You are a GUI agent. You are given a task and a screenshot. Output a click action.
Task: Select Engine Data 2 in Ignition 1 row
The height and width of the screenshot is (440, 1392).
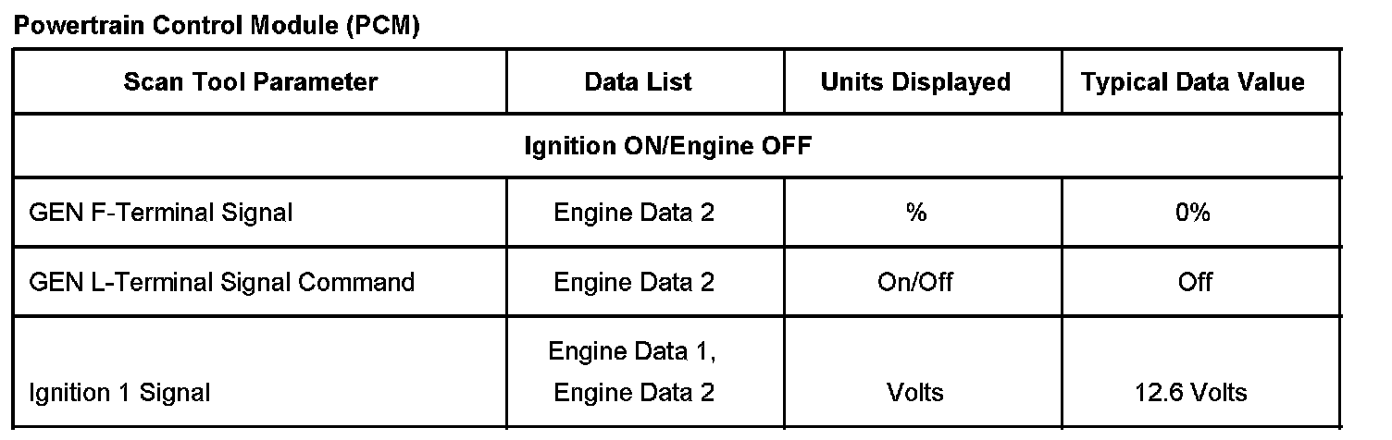coord(634,393)
